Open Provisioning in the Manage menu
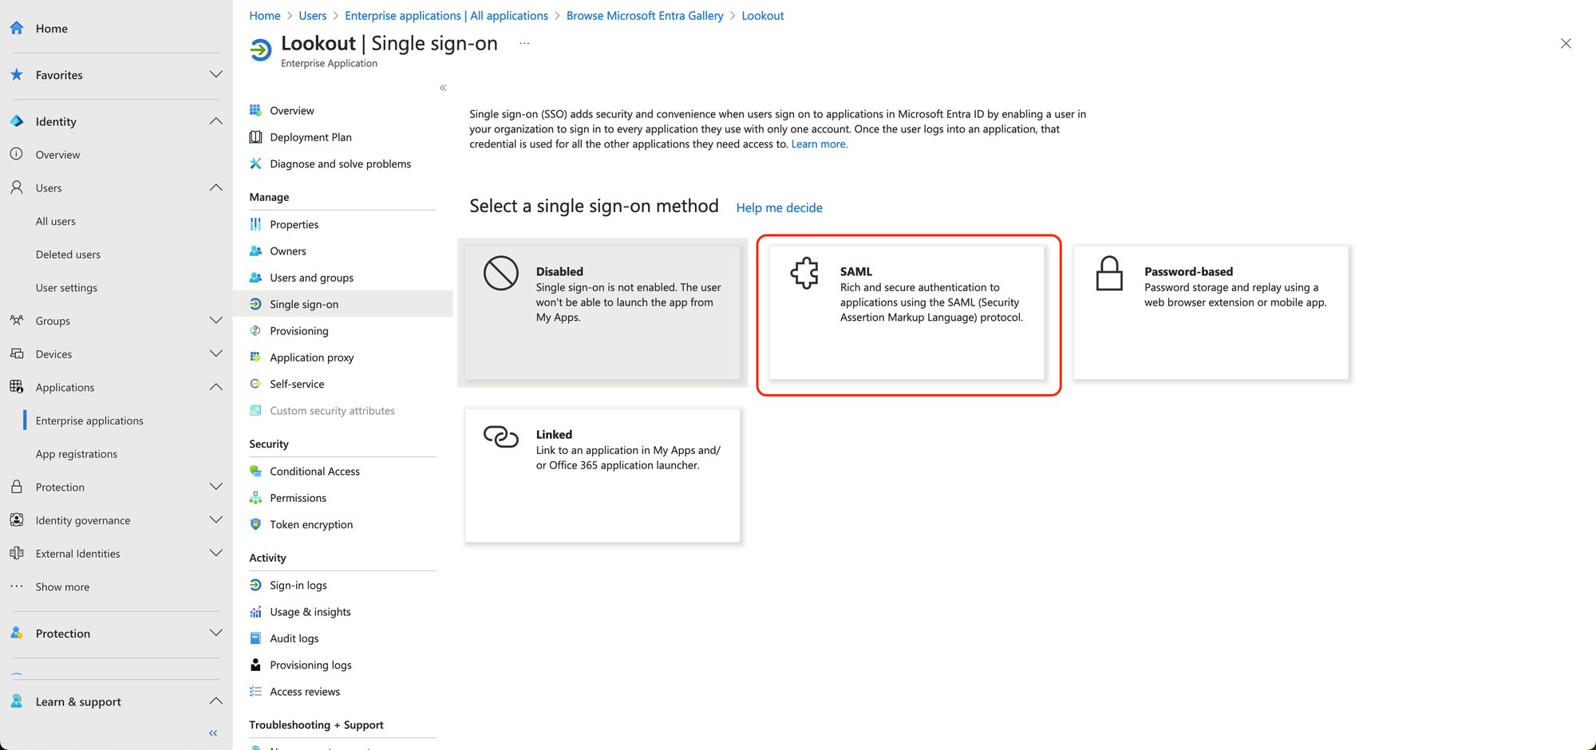The height and width of the screenshot is (750, 1596). pos(298,331)
